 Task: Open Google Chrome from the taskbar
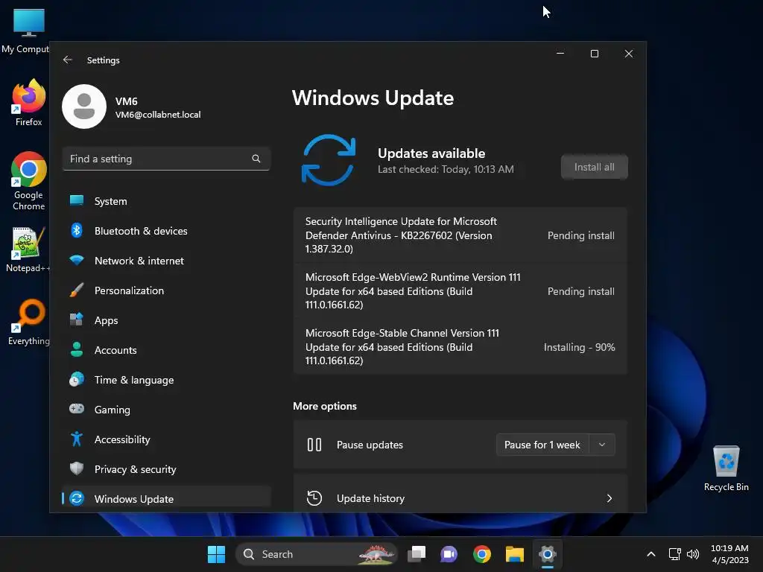482,554
